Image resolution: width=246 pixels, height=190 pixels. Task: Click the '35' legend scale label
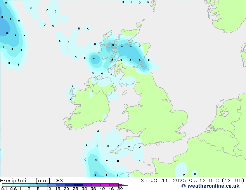[93, 188]
